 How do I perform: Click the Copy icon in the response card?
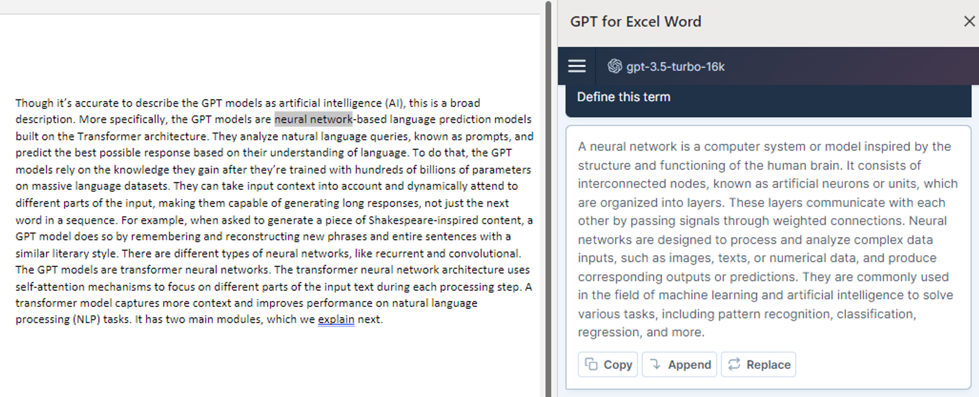pyautogui.click(x=591, y=364)
